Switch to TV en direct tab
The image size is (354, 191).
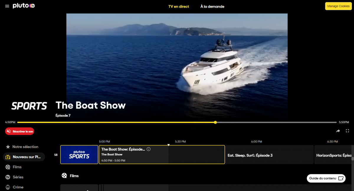(x=178, y=6)
